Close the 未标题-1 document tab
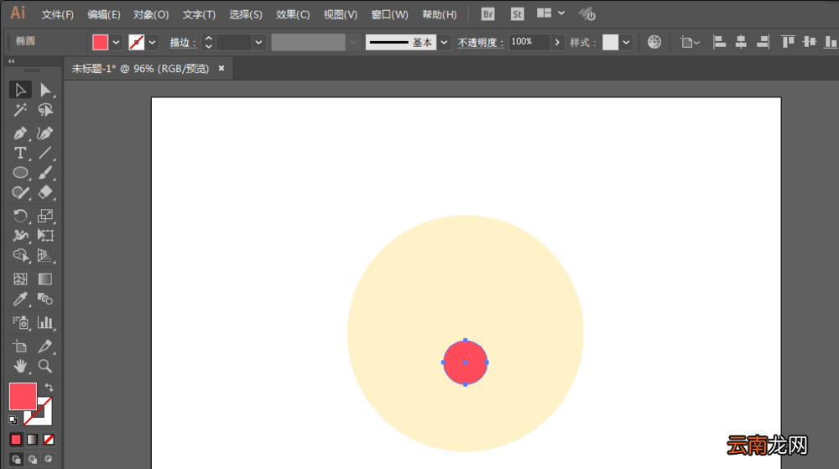839x469 pixels. [x=221, y=69]
